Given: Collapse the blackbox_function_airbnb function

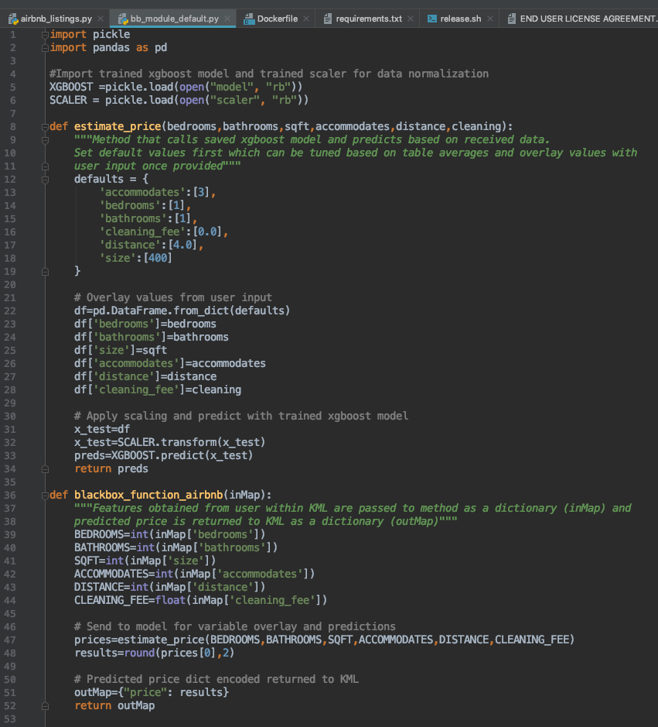Looking at the screenshot, I should point(45,495).
